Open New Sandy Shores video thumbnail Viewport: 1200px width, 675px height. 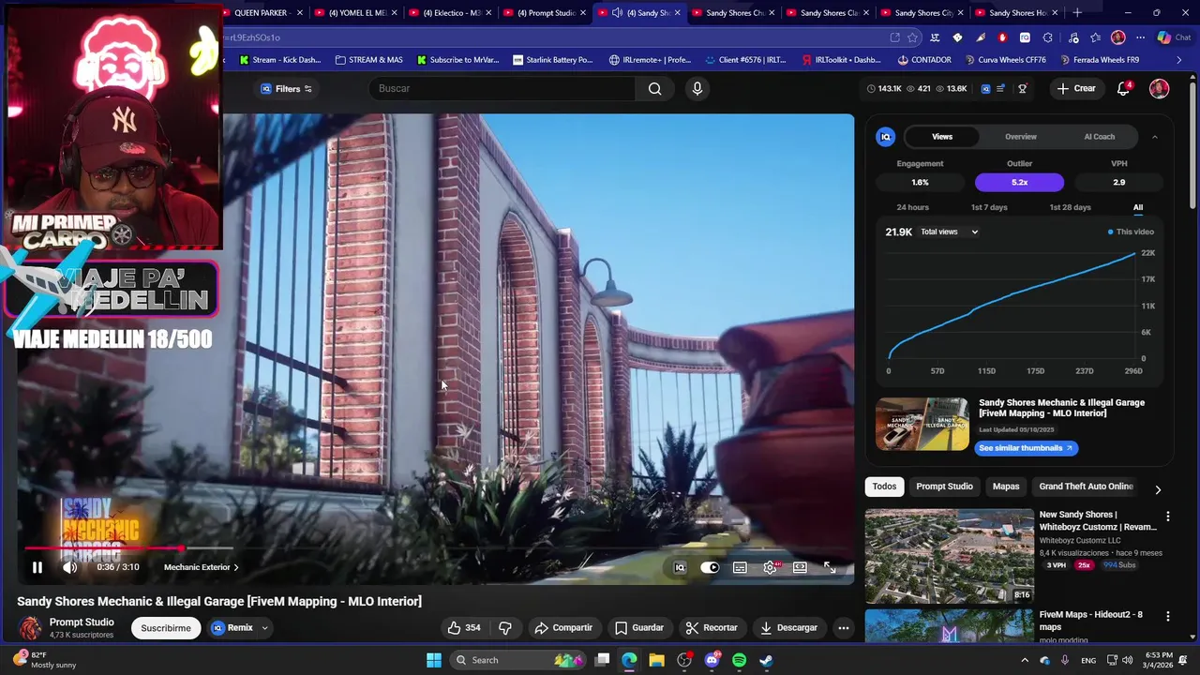click(949, 556)
